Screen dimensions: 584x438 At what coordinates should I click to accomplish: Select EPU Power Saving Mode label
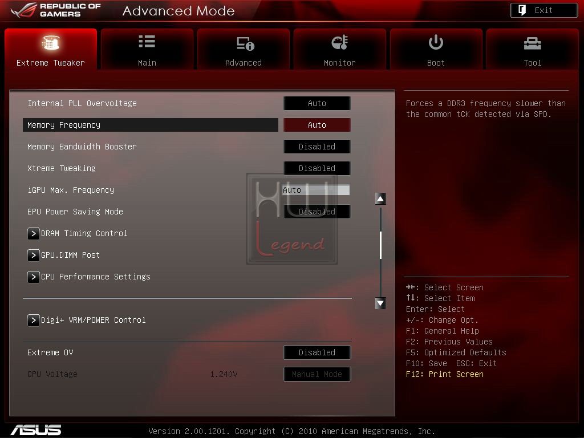point(75,212)
